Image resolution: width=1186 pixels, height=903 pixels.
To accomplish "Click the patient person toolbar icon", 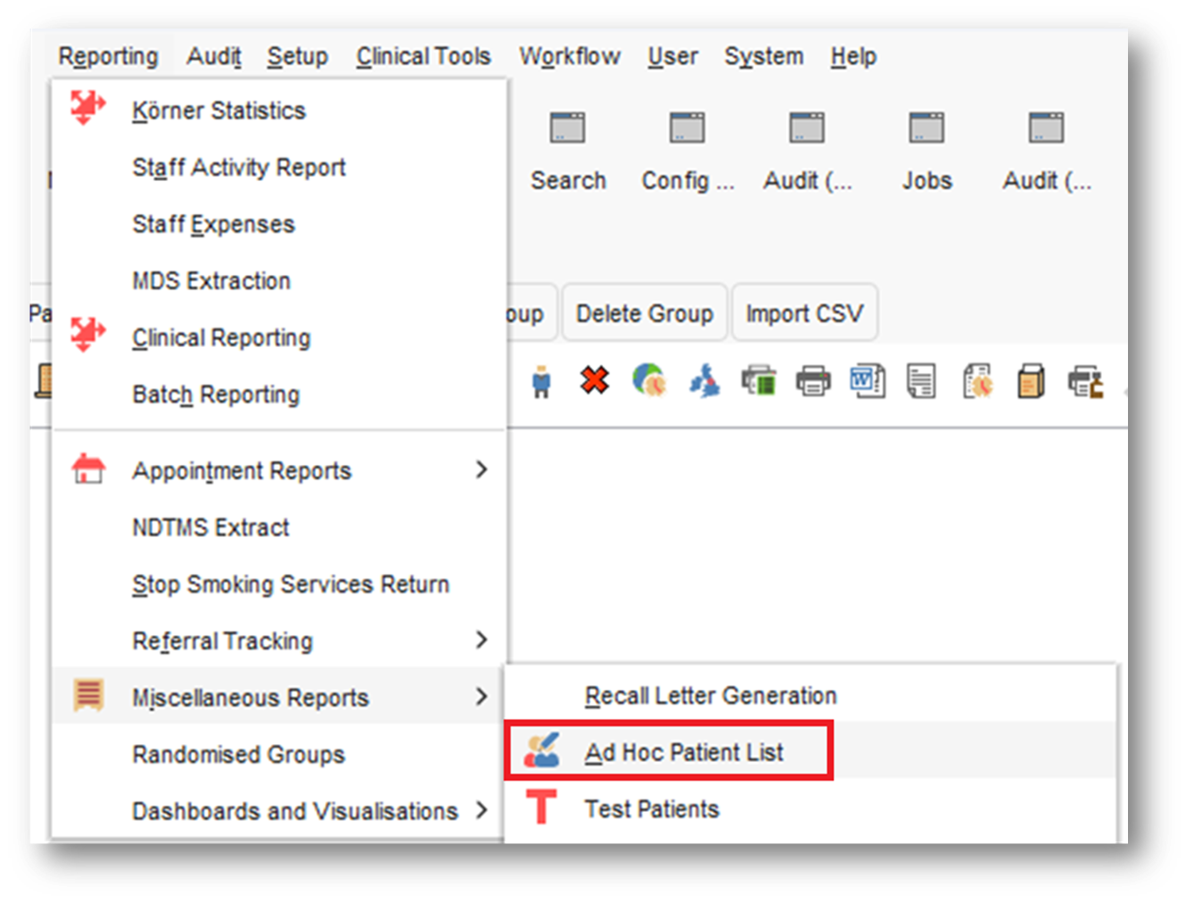I will [542, 382].
